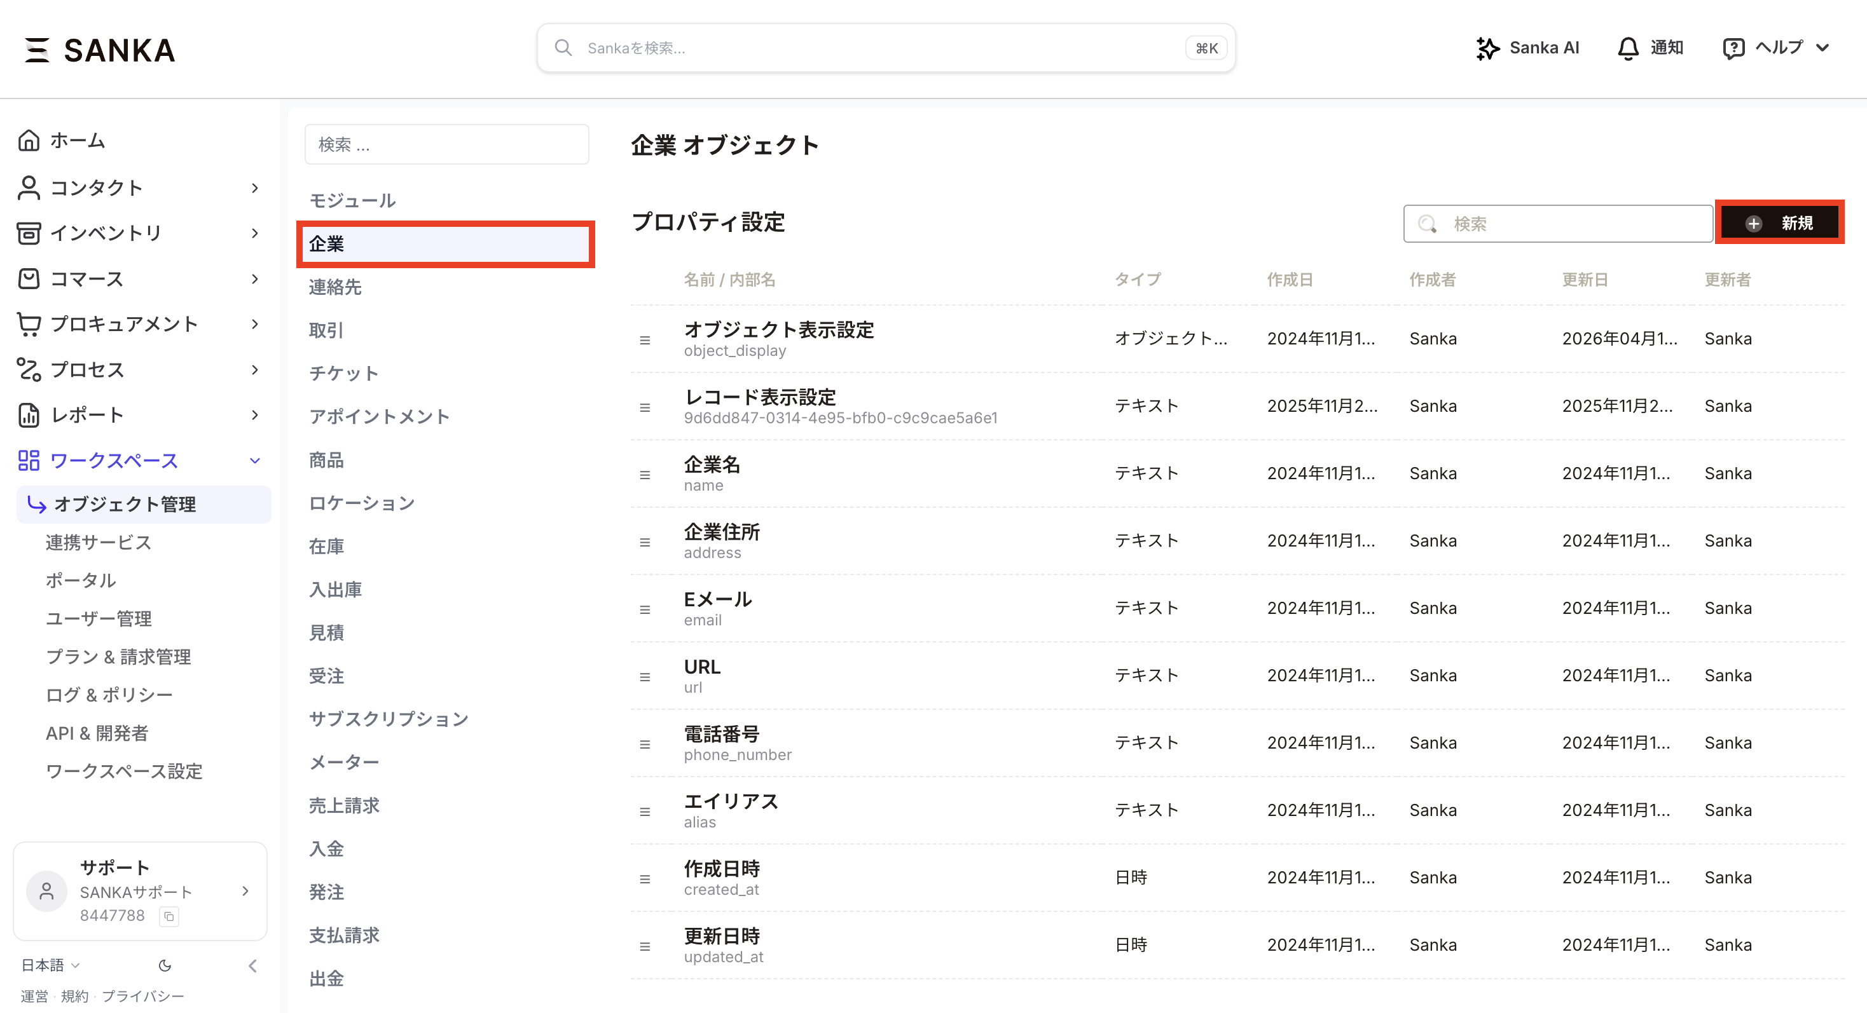Image resolution: width=1867 pixels, height=1013 pixels.
Task: Click drag handle for URL row
Action: tap(644, 677)
